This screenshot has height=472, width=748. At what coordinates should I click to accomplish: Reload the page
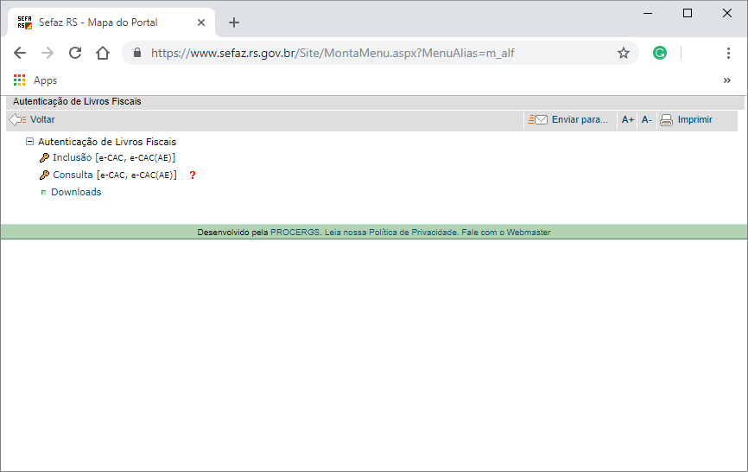coord(75,53)
